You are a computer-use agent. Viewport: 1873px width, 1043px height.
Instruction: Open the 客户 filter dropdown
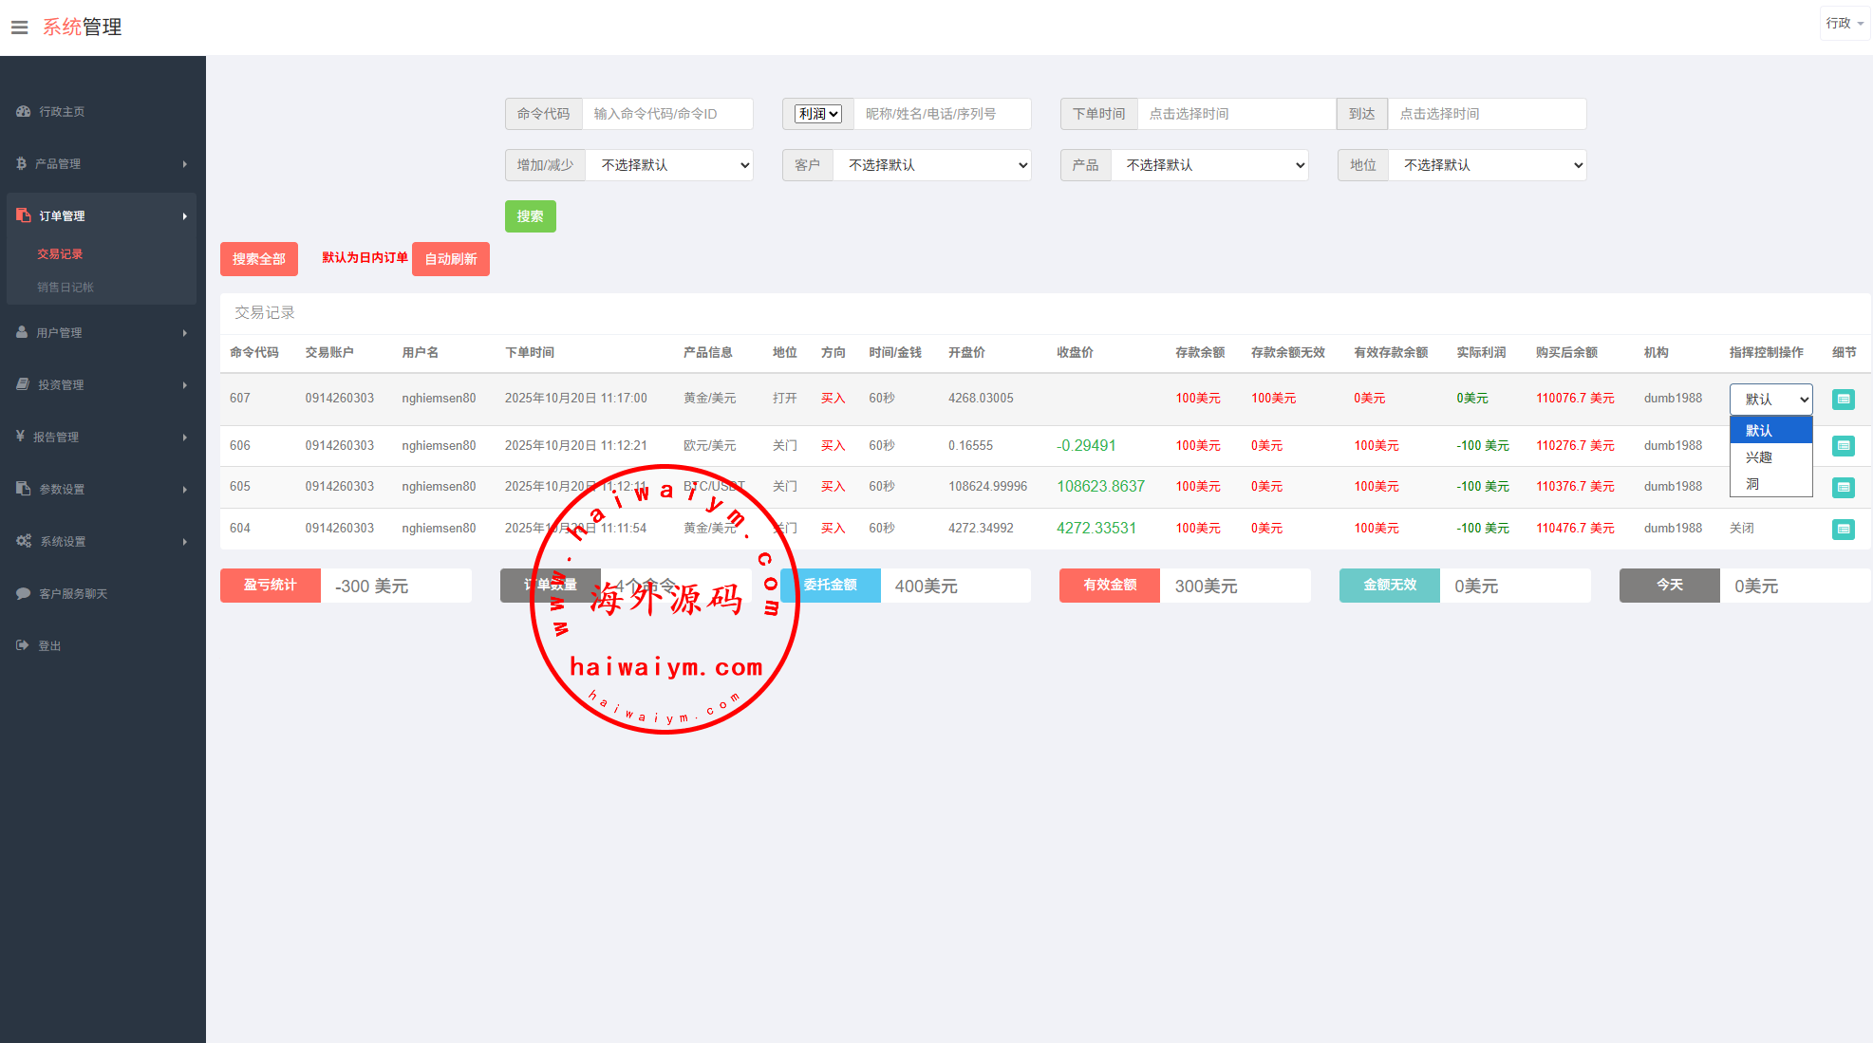(x=931, y=165)
